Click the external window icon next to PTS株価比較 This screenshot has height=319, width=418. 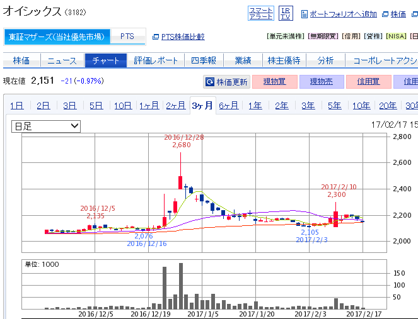[156, 36]
